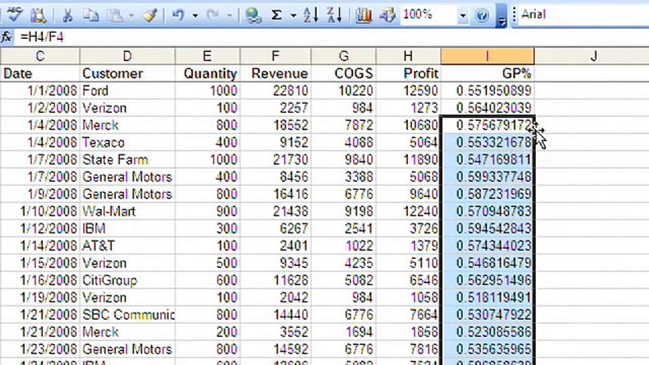The width and height of the screenshot is (649, 365).
Task: Run the Spelling check tool
Action: pyautogui.click(x=14, y=14)
